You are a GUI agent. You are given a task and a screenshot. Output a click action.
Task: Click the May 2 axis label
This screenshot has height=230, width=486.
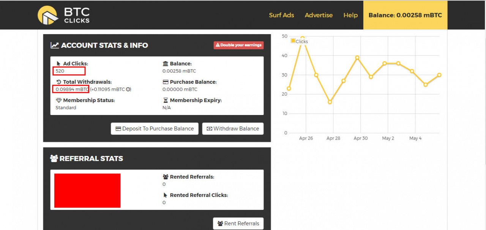[388, 138]
